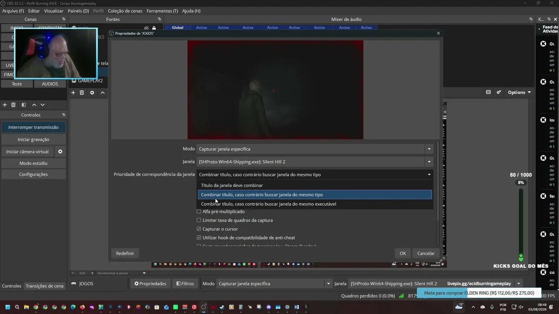The width and height of the screenshot is (559, 314).
Task: Click Redefinir to reset properties
Action: (x=125, y=253)
